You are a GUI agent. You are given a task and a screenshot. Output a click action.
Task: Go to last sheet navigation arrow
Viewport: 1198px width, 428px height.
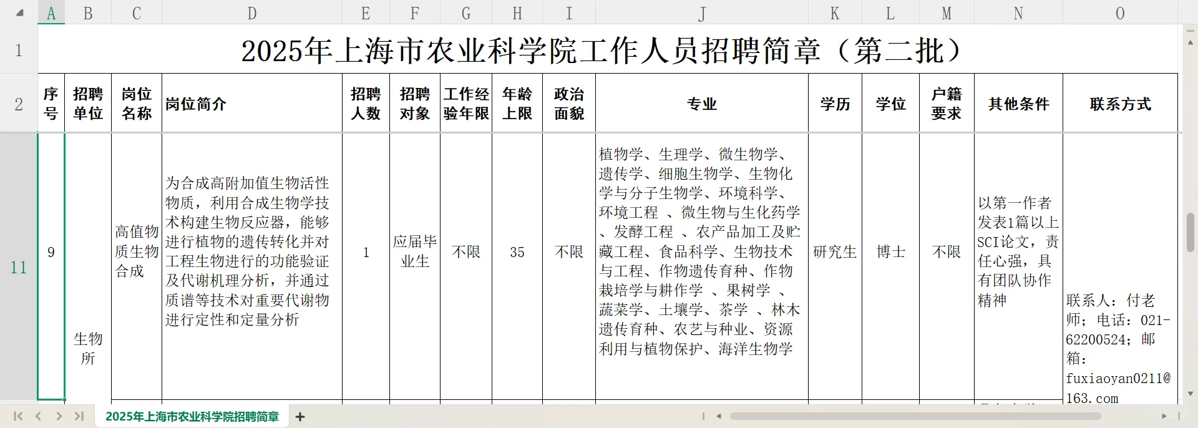[79, 416]
